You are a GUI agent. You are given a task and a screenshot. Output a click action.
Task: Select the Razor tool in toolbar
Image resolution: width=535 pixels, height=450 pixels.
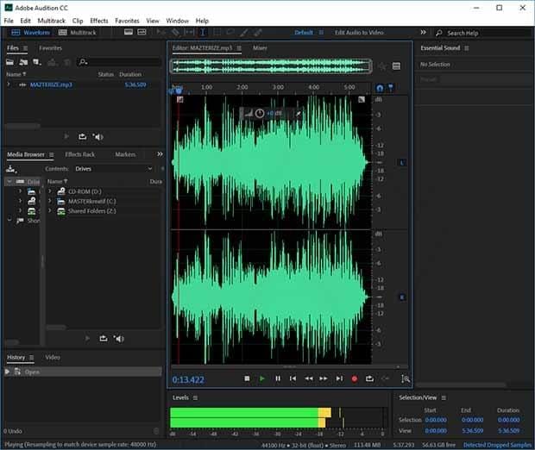pos(175,33)
